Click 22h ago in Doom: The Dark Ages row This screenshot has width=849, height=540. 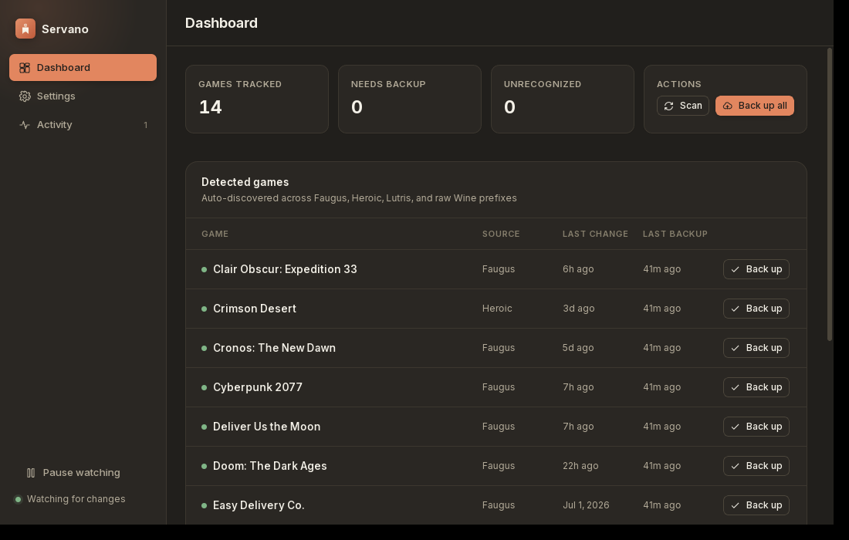point(580,466)
